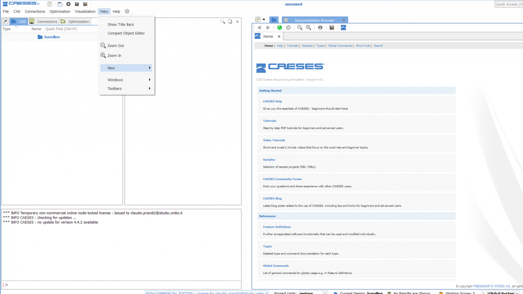523x294 pixels.
Task: Open the Short Cuts navigation link
Action: pyautogui.click(x=363, y=46)
